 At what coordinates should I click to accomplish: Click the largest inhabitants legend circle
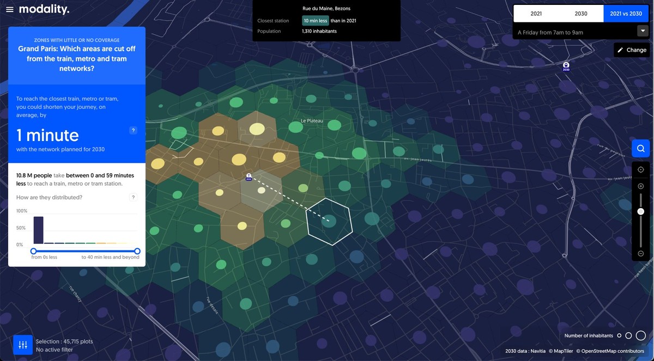pyautogui.click(x=641, y=336)
